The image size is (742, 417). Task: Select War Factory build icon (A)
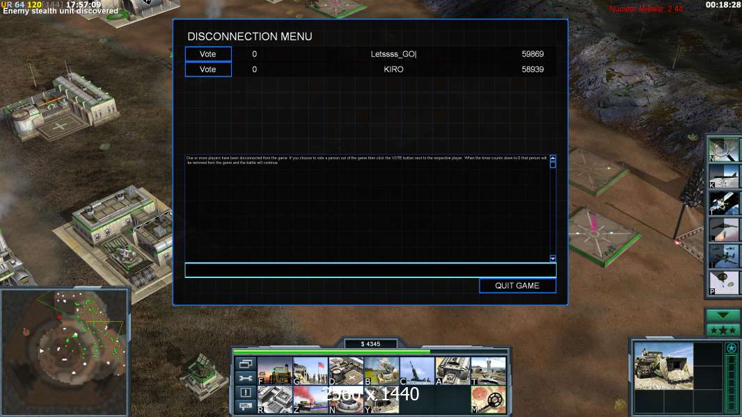[453, 370]
